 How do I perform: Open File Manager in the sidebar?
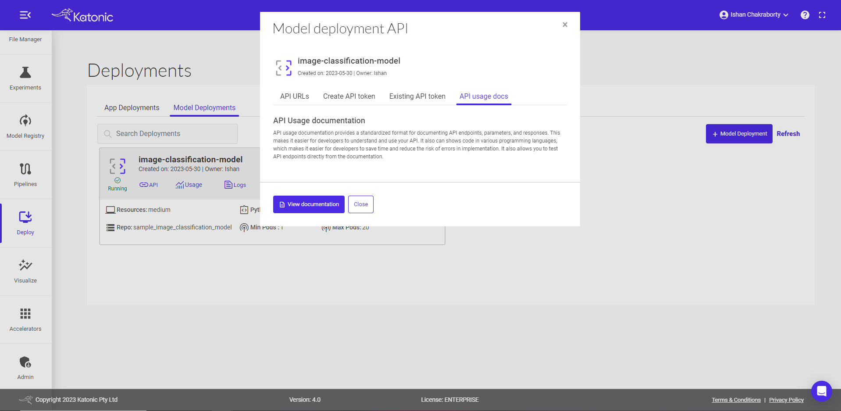tap(25, 39)
